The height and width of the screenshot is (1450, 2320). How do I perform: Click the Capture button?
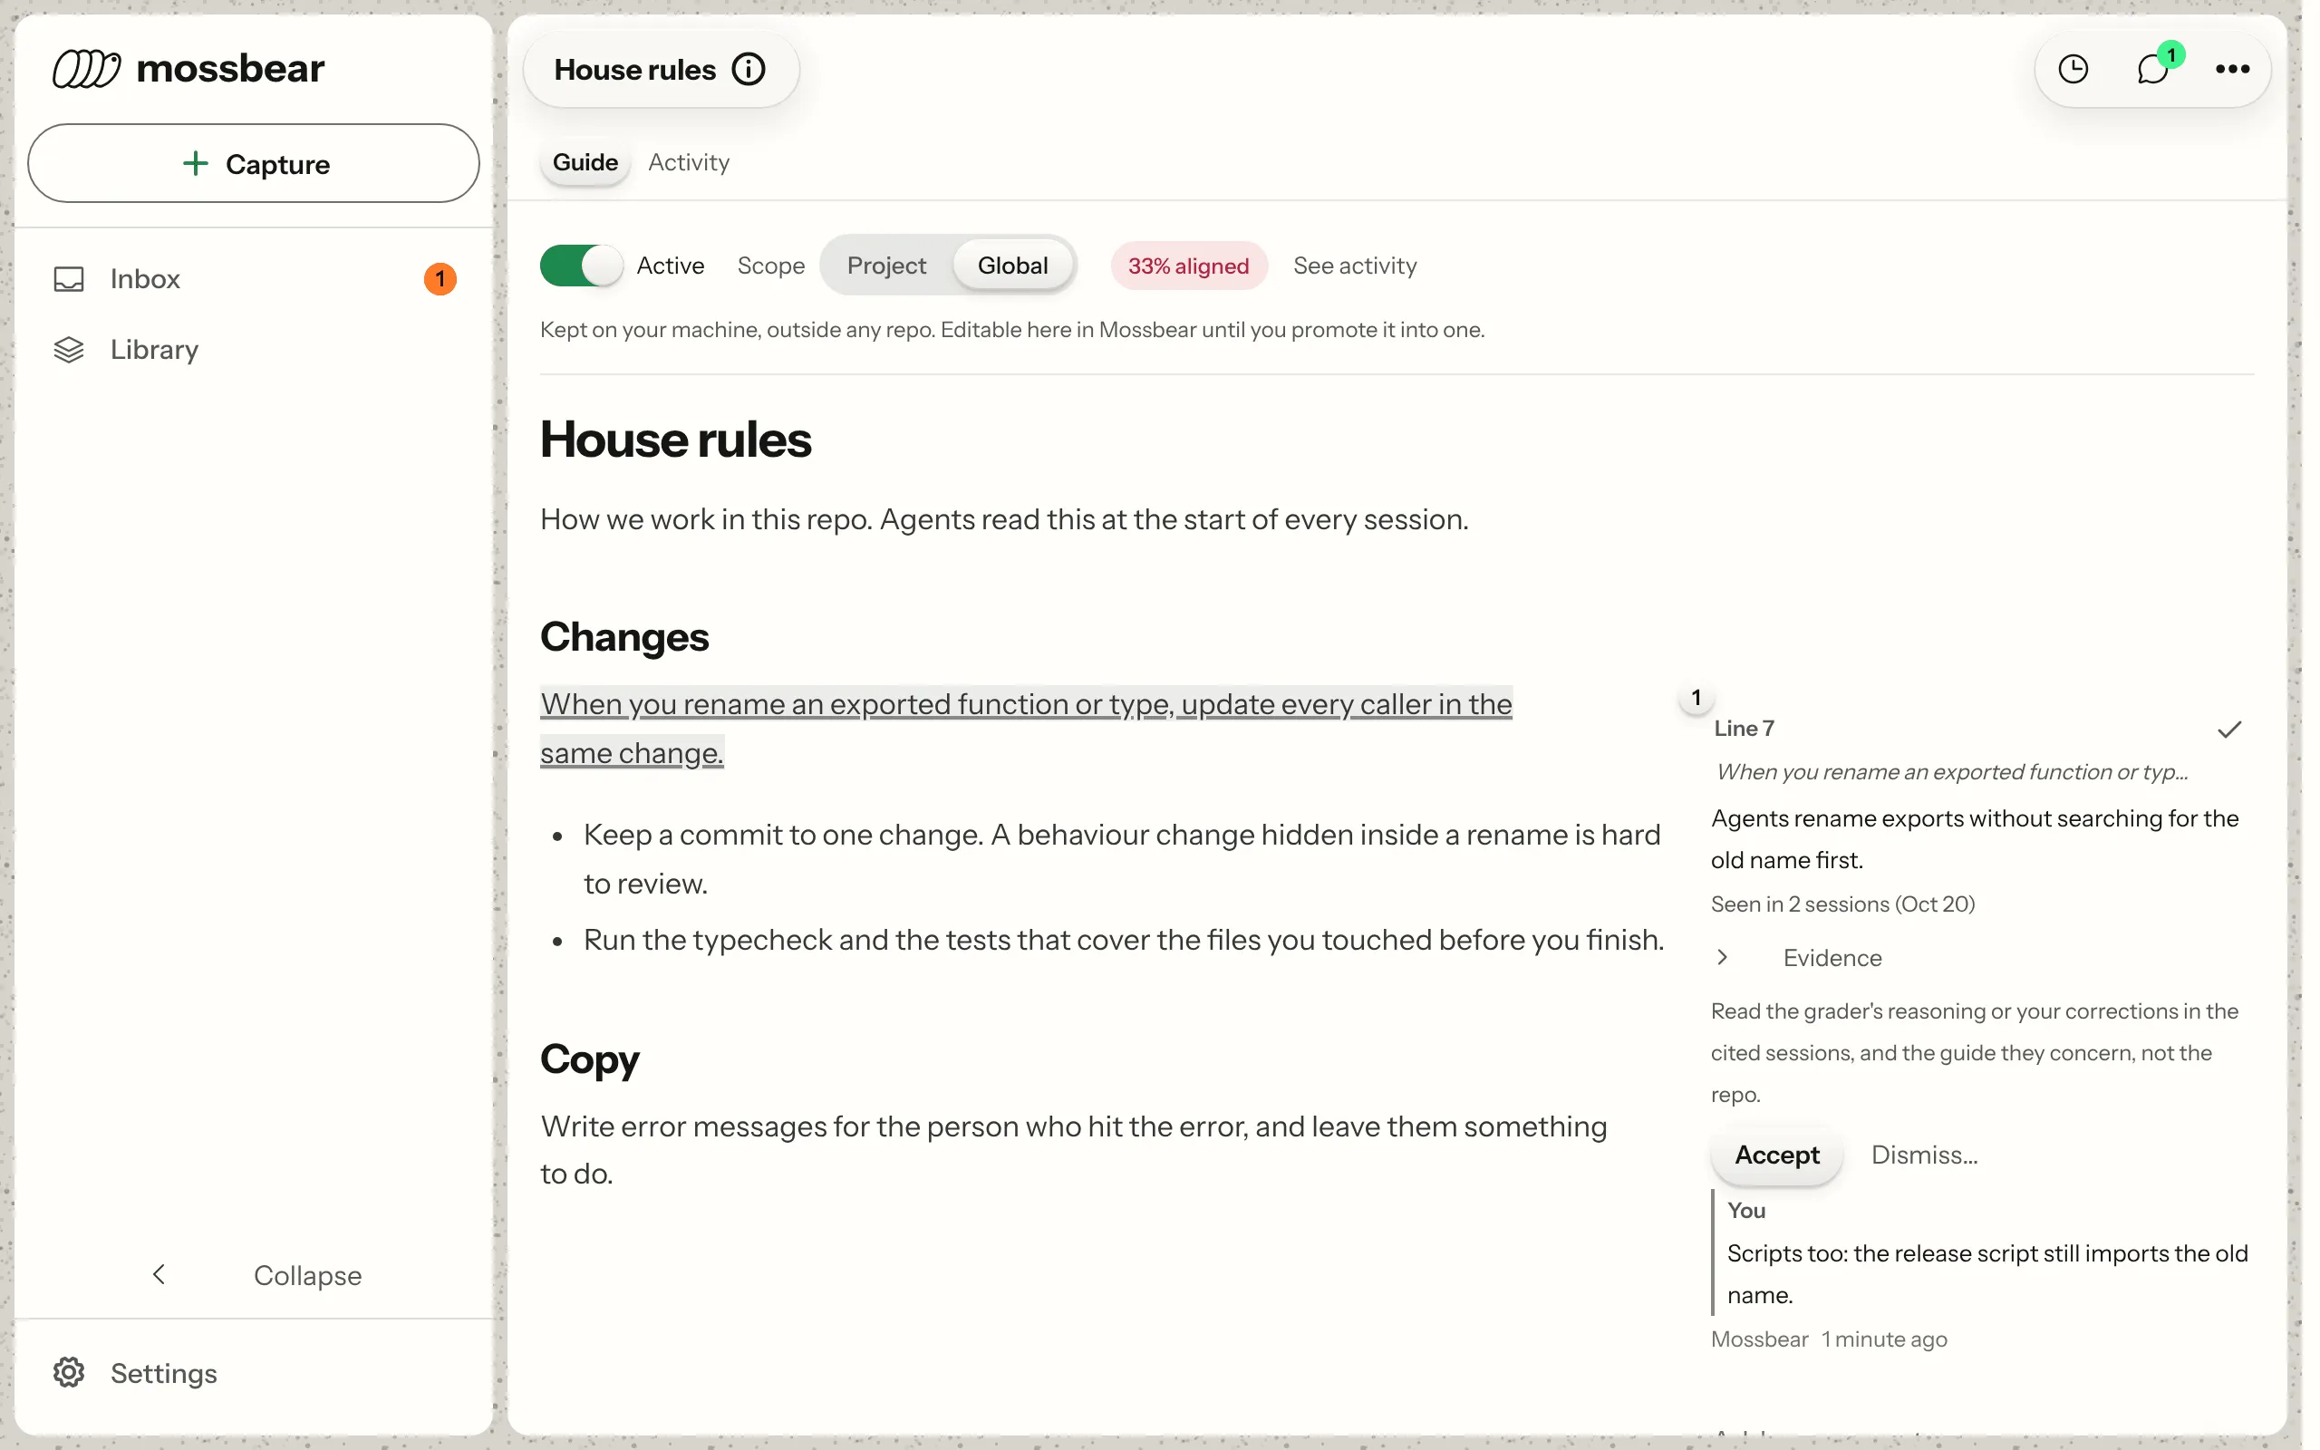253,163
